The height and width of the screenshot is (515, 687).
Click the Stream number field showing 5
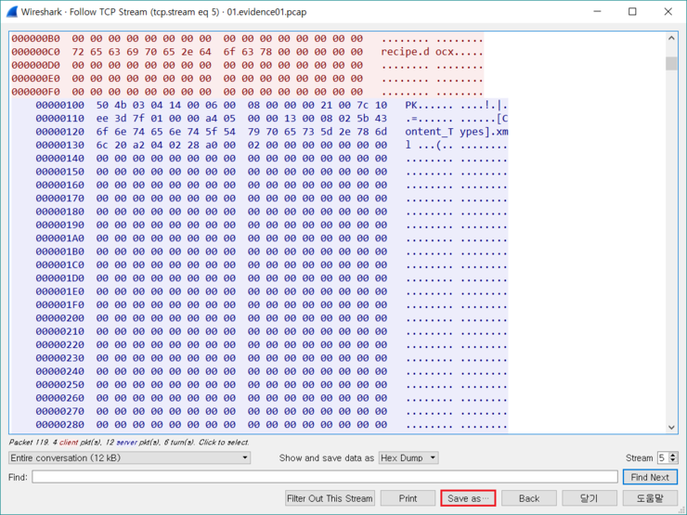point(663,457)
